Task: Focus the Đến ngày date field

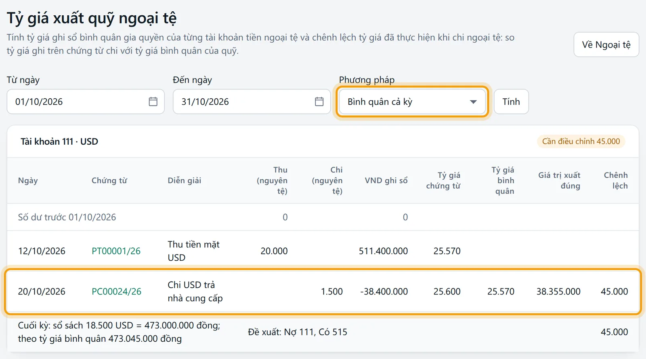Action: coord(252,102)
